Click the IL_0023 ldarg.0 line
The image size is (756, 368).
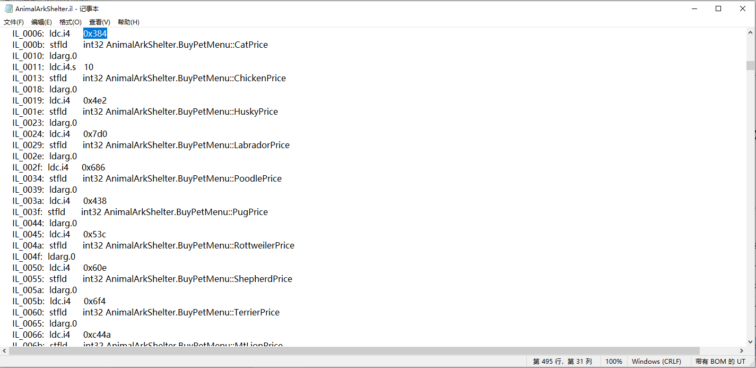(x=45, y=123)
